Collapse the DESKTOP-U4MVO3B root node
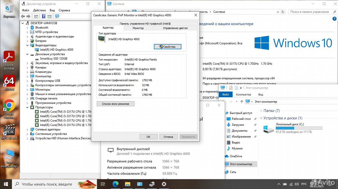This screenshot has width=338, height=189. (x=23, y=23)
